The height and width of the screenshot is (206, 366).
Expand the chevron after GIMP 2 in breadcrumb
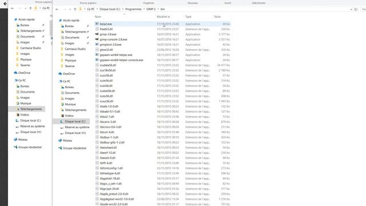[x=158, y=9]
